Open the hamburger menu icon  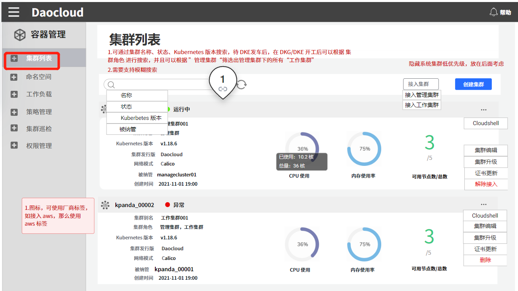tap(14, 12)
